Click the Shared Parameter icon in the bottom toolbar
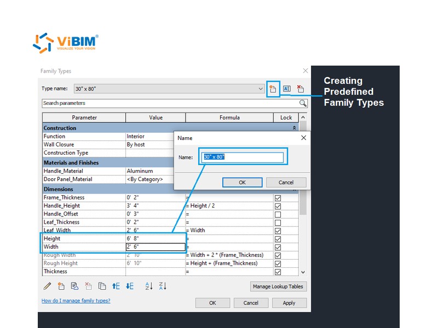Screen dimensions: 438x328 [74, 286]
